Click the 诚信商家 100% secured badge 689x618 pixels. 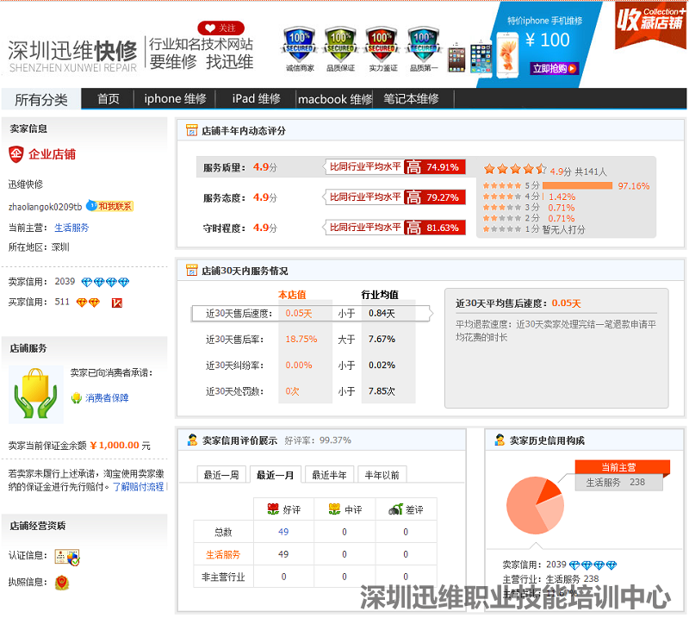pyautogui.click(x=299, y=49)
